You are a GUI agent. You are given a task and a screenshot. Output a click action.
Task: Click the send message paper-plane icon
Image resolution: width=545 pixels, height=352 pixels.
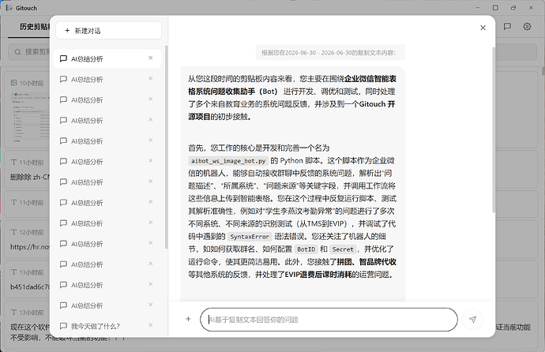click(x=472, y=320)
